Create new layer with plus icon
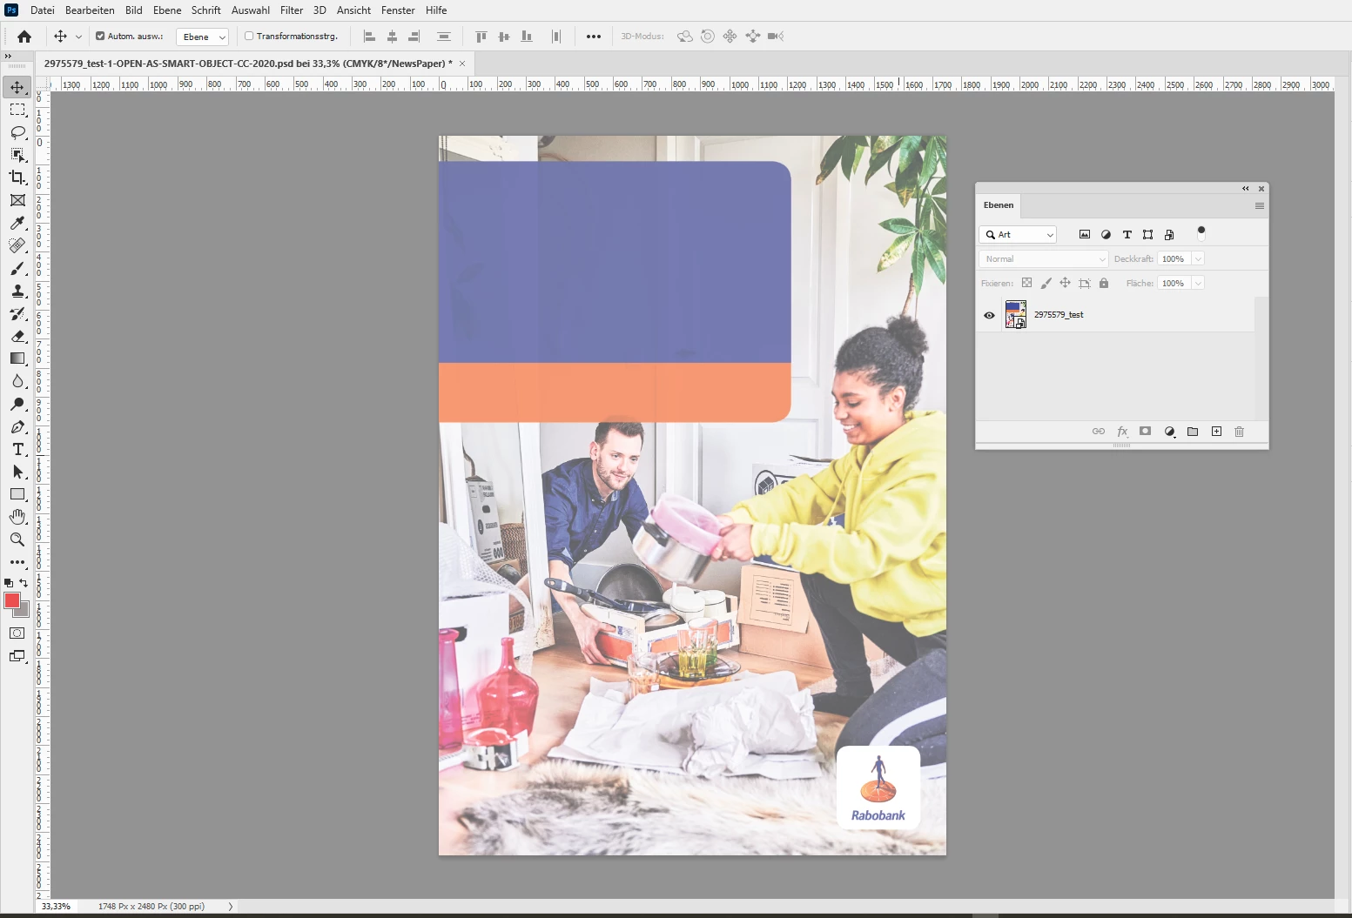The height and width of the screenshot is (918, 1352). coord(1216,432)
